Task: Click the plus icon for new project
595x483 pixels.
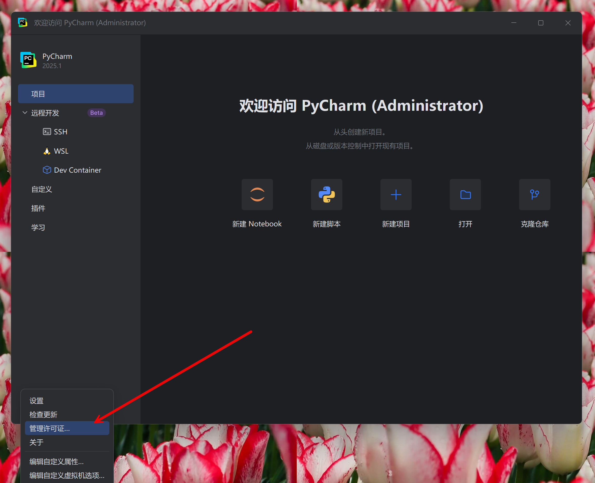Action: (x=396, y=194)
